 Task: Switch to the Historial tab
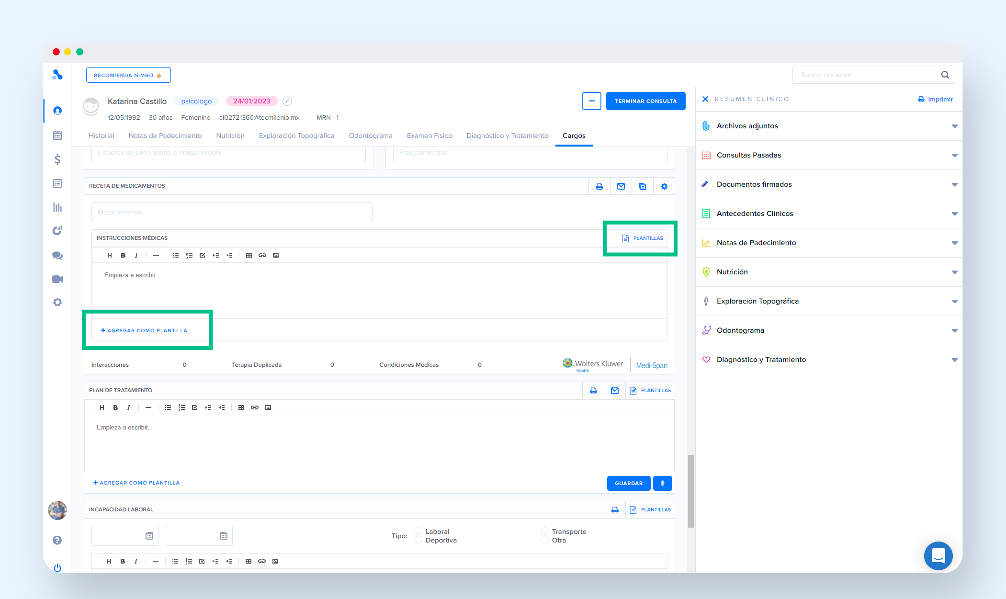click(x=101, y=136)
